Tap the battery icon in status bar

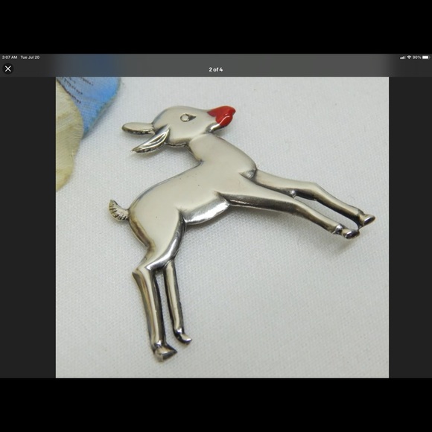pyautogui.click(x=425, y=57)
